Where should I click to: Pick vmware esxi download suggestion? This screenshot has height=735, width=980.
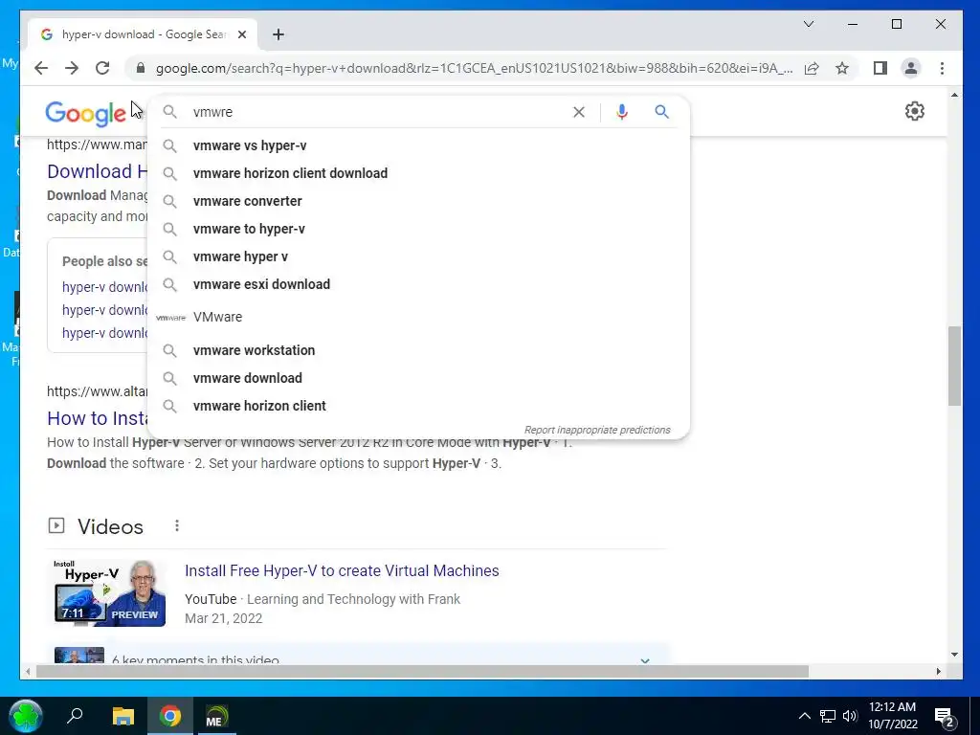(419, 284)
